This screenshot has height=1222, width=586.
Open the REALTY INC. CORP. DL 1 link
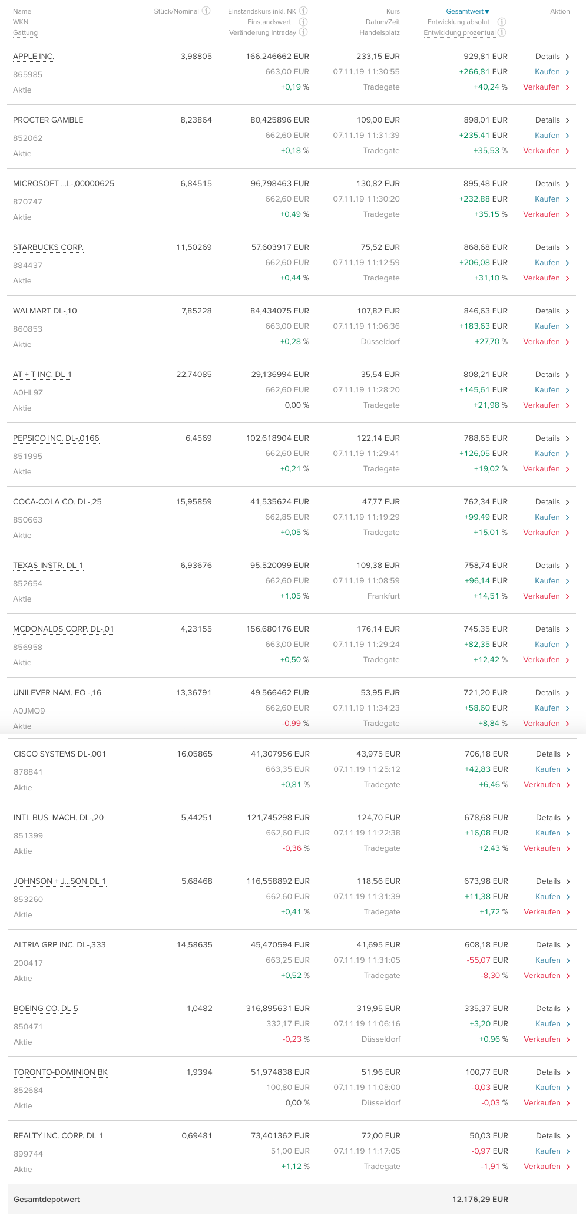[x=58, y=1136]
